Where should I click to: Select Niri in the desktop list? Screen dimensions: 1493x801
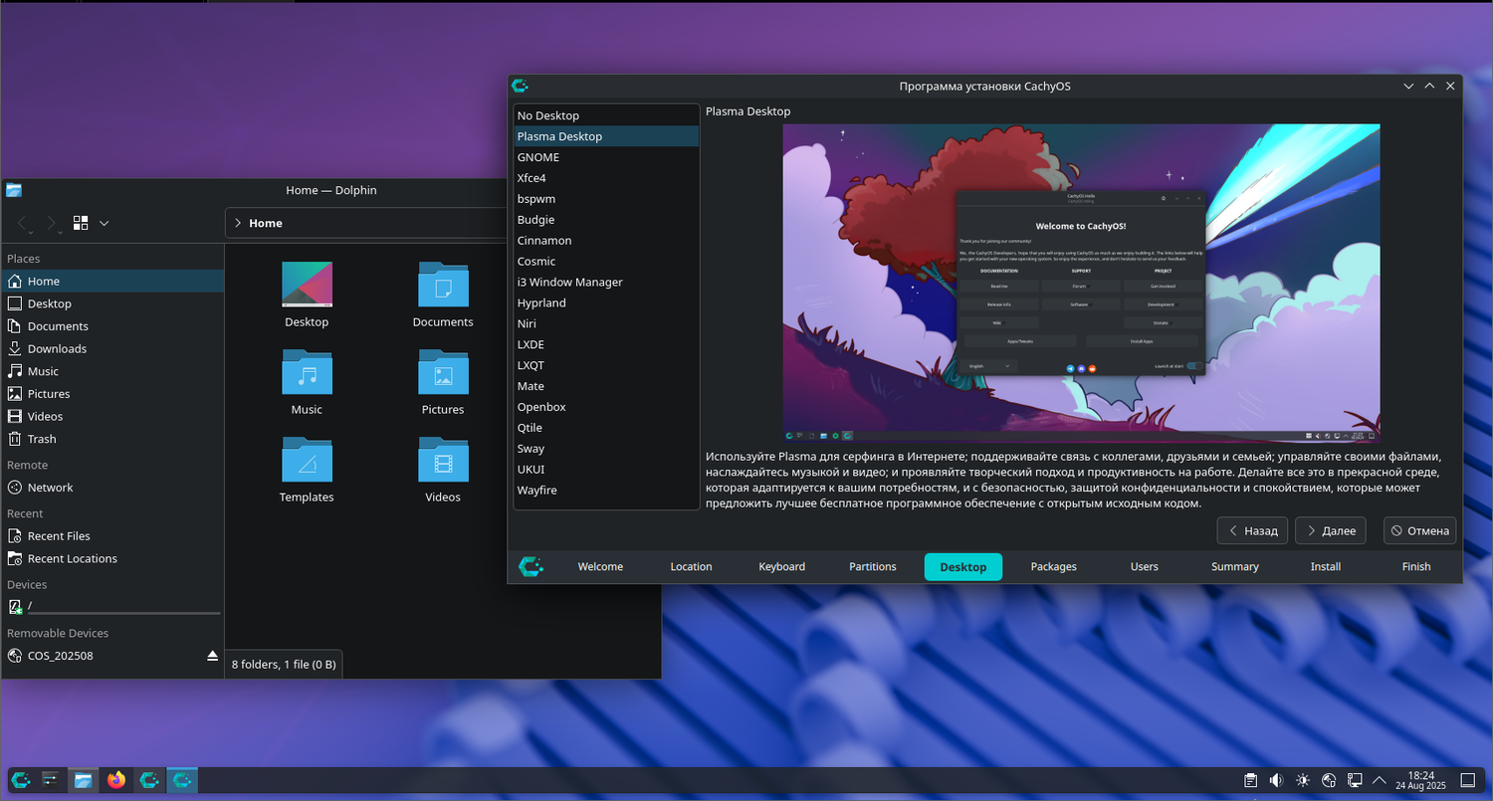point(606,323)
